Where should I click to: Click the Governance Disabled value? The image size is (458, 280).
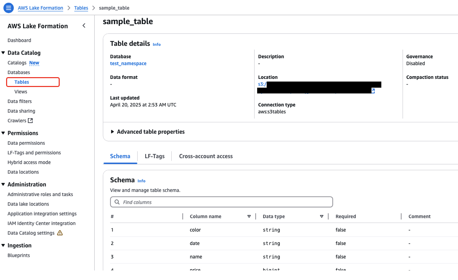click(416, 64)
